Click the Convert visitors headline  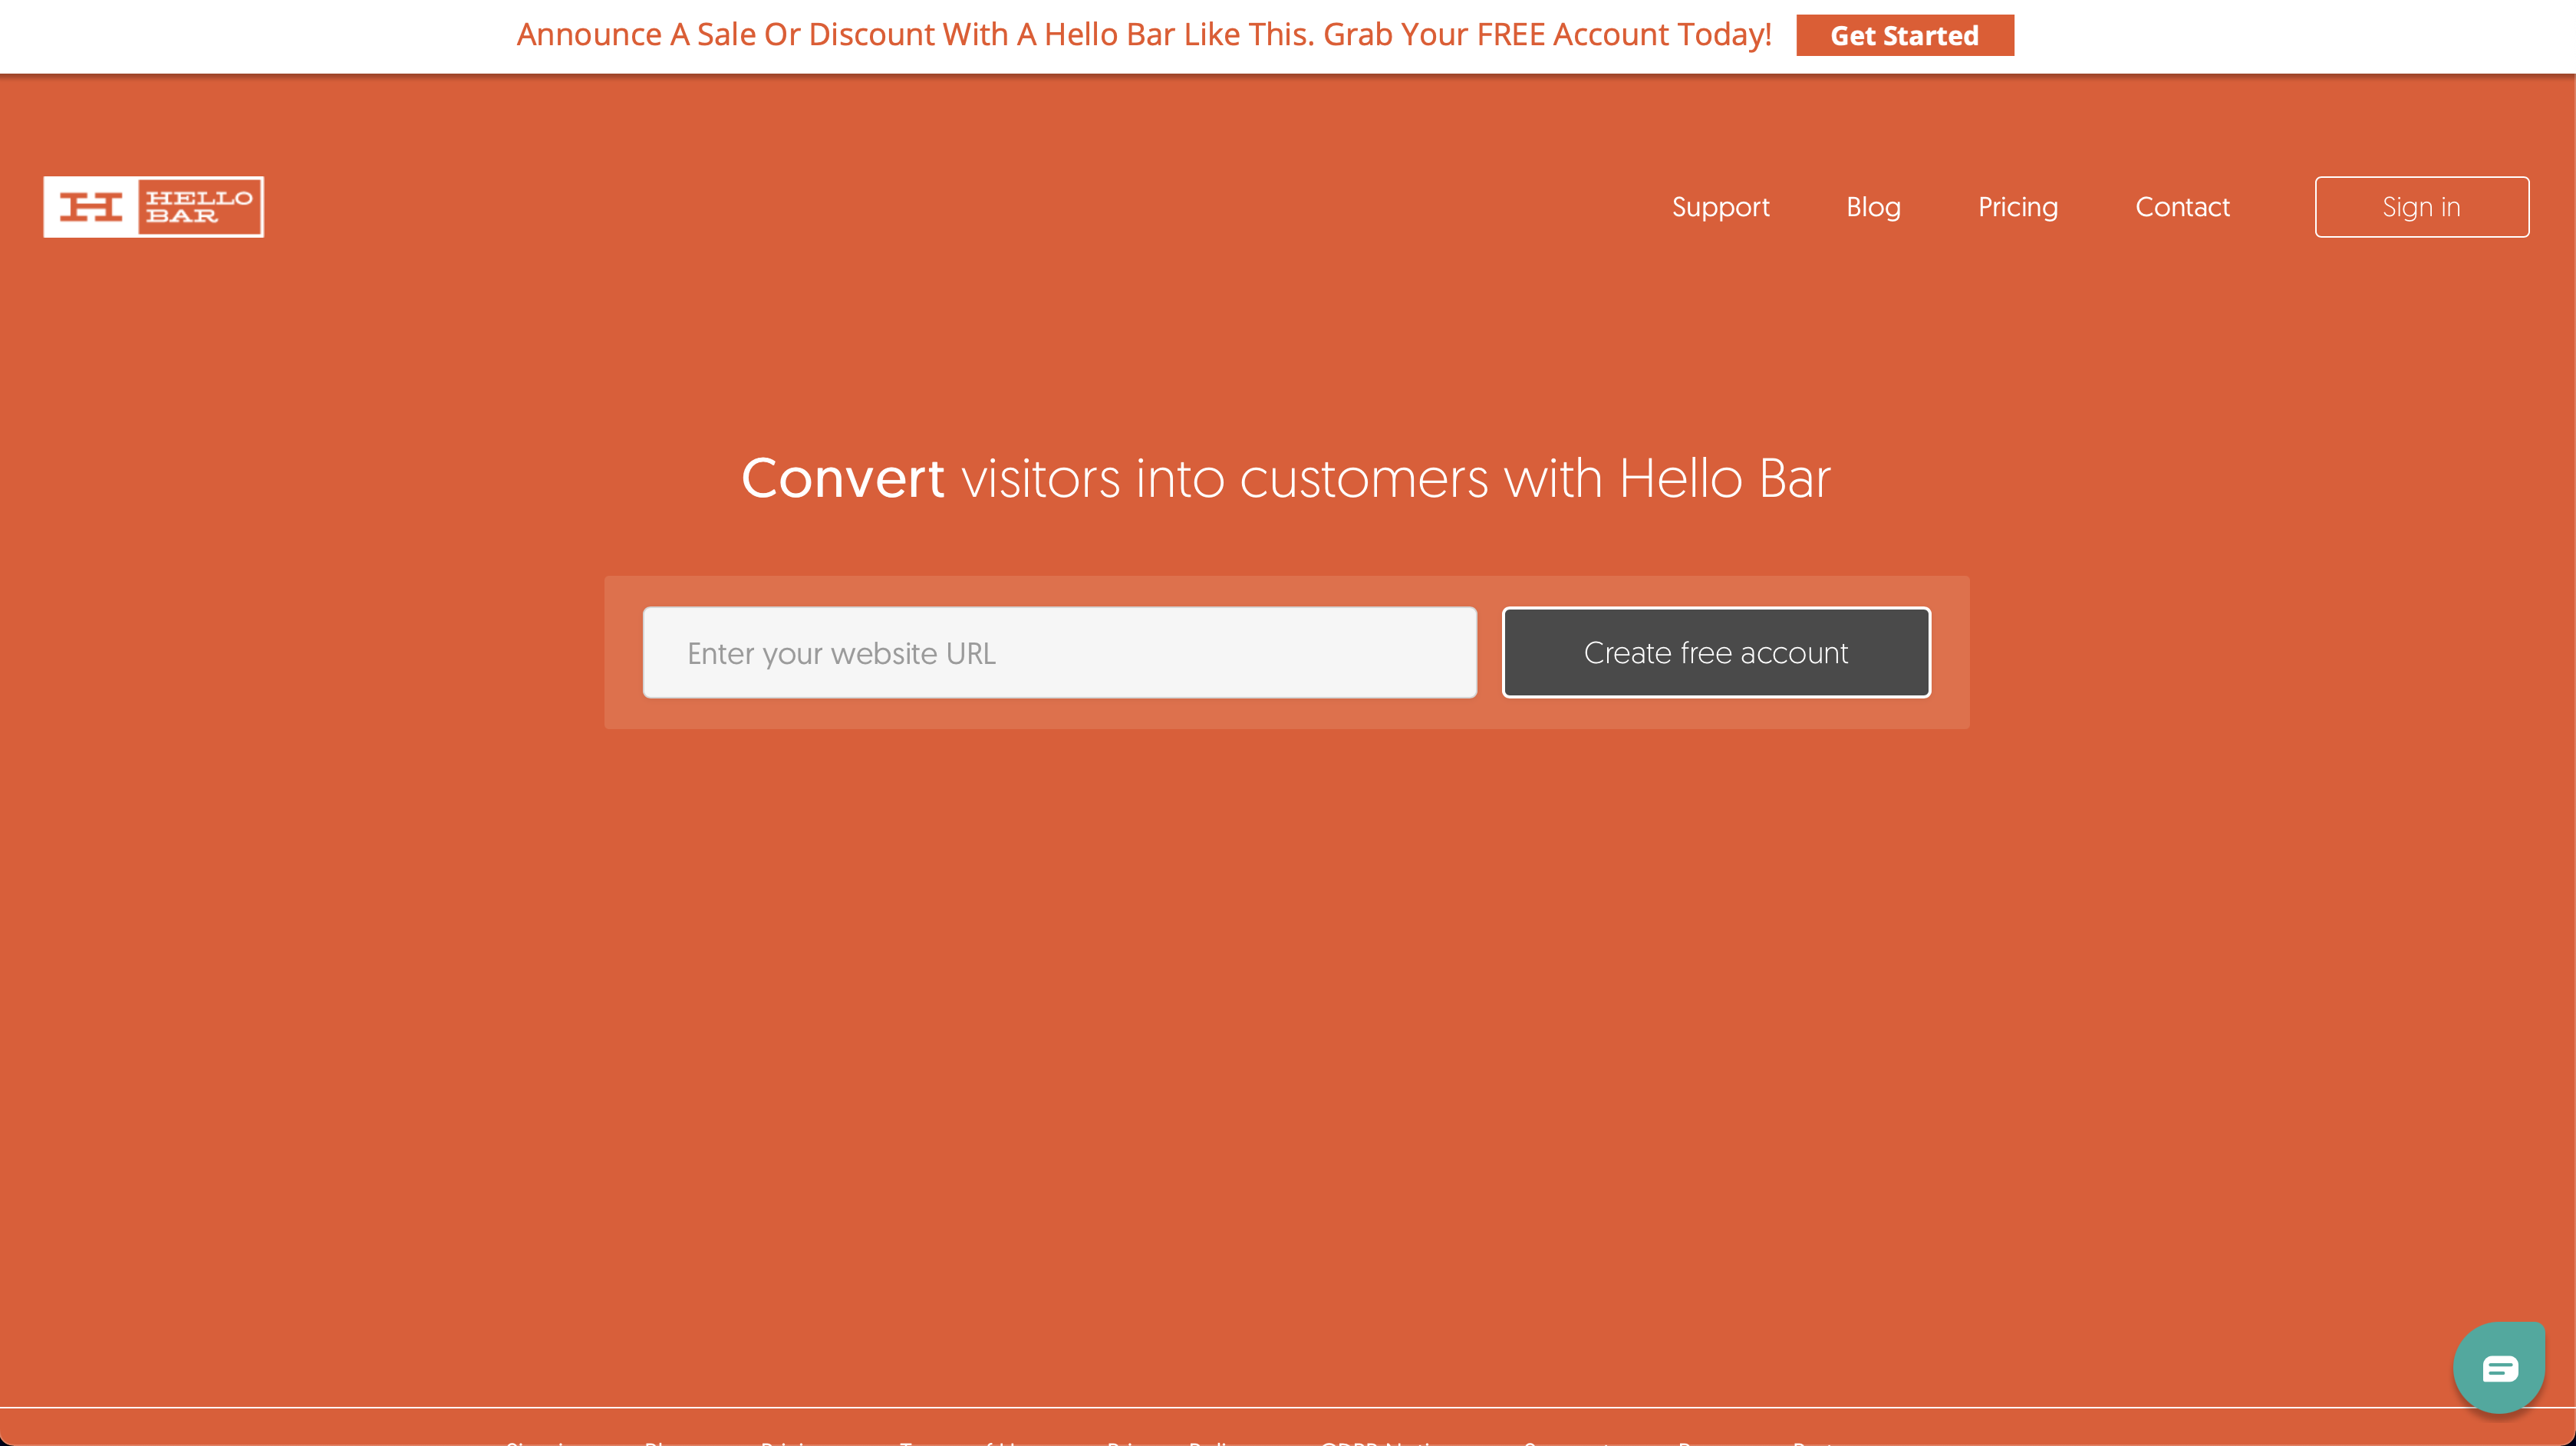(x=1286, y=478)
